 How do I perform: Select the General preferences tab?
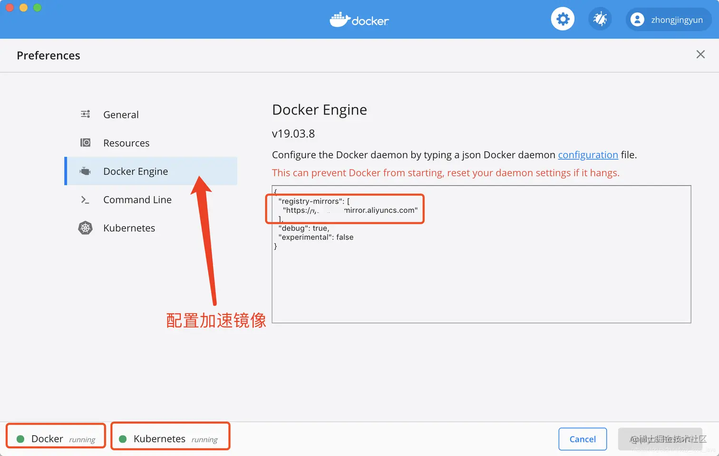151,114
